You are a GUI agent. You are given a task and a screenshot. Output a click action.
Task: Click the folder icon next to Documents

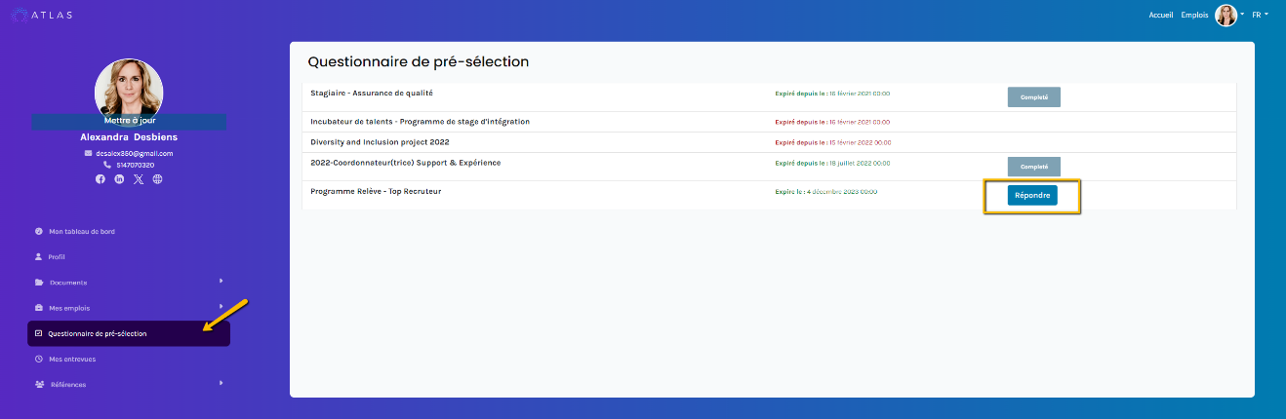coord(39,283)
